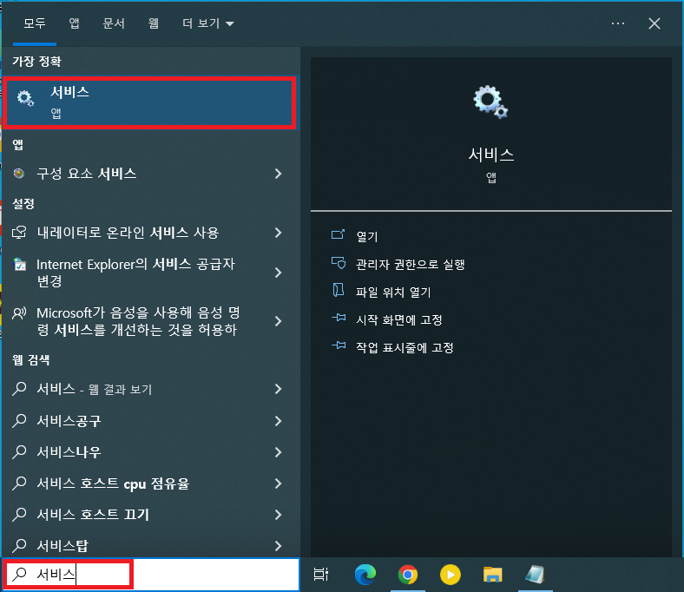The image size is (684, 592).
Task: Switch to the 웹 filter tab
Action: 153,23
